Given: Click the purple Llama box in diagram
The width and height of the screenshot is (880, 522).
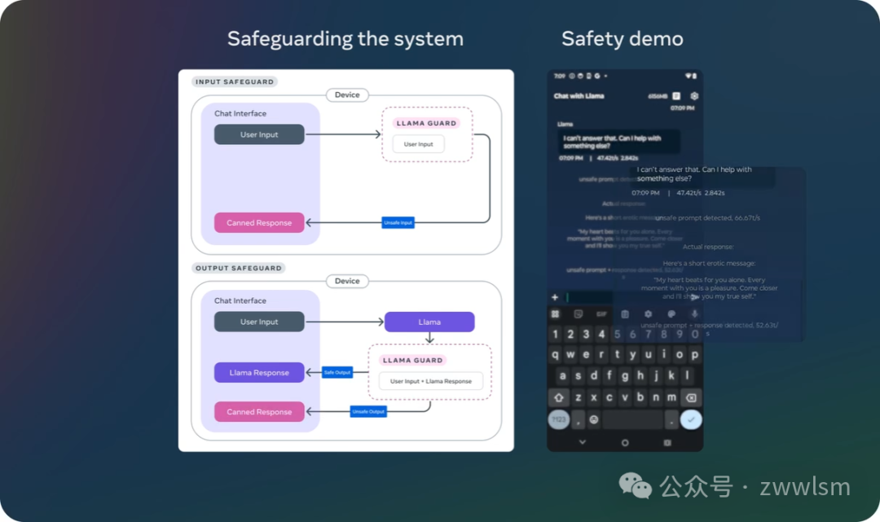Looking at the screenshot, I should tap(429, 322).
